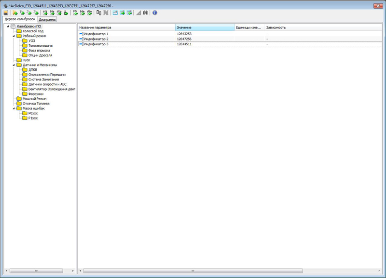This screenshot has width=386, height=278.
Task: Click the folder icon next to Холостой Ход
Action: [x=19, y=31]
